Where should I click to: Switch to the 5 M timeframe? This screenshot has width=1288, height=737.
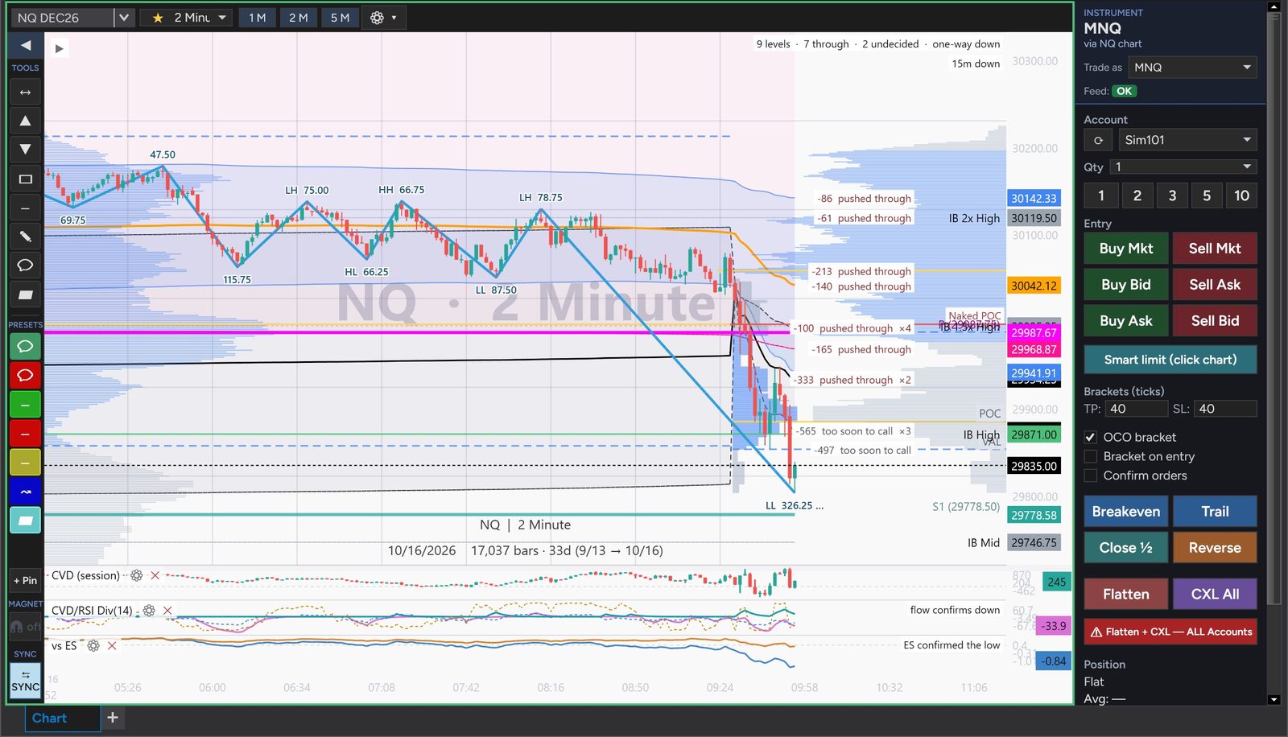coord(340,18)
